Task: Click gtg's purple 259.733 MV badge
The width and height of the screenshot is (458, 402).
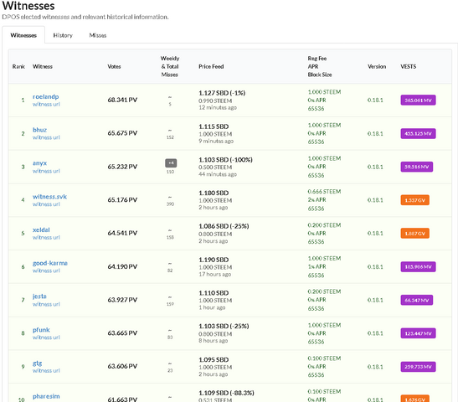Action: tap(418, 367)
